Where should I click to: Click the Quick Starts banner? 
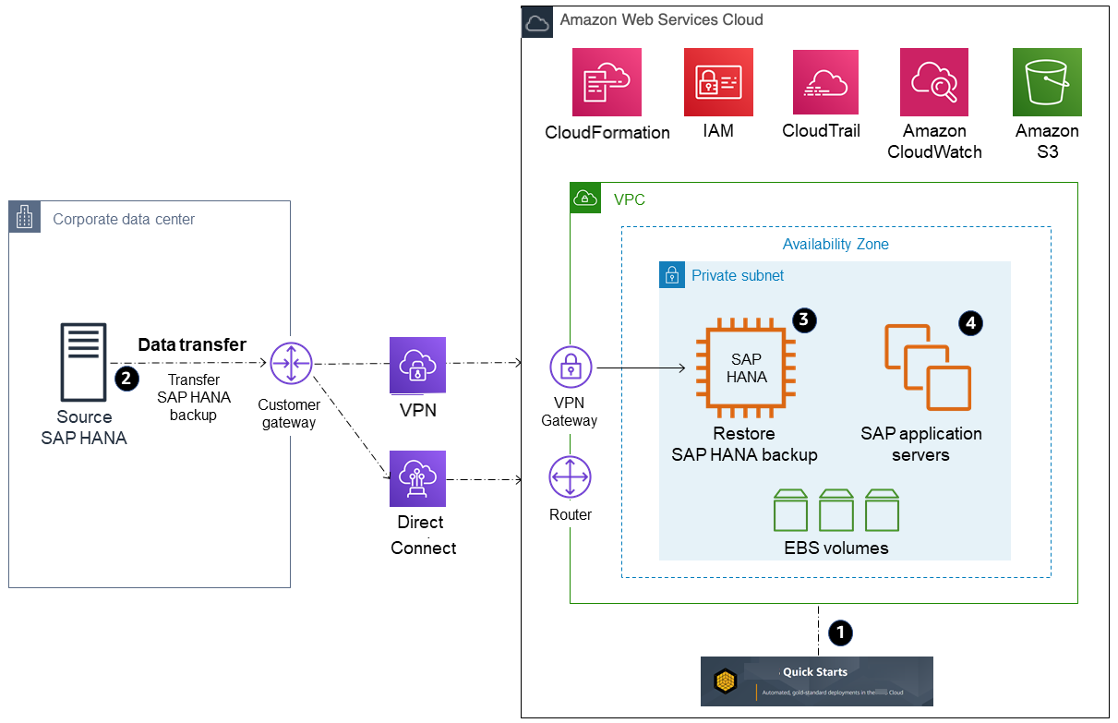pyautogui.click(x=816, y=681)
